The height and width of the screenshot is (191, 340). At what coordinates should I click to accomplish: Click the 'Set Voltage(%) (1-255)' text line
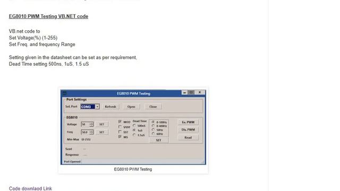coord(33,38)
